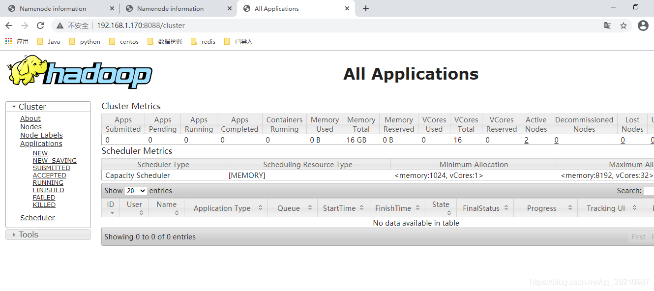
Task: Open the Chrome profile avatar menu
Action: [x=643, y=26]
